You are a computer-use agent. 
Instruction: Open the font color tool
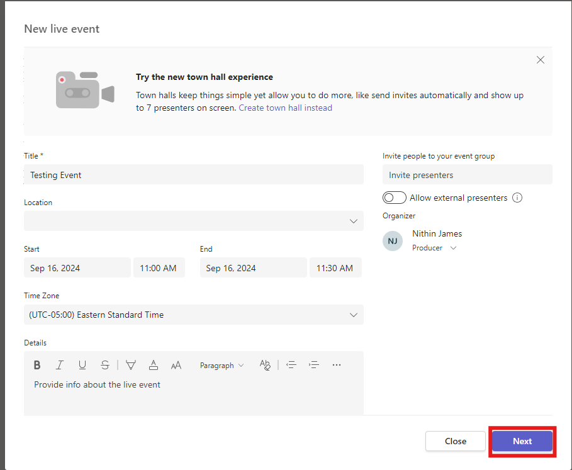point(154,365)
